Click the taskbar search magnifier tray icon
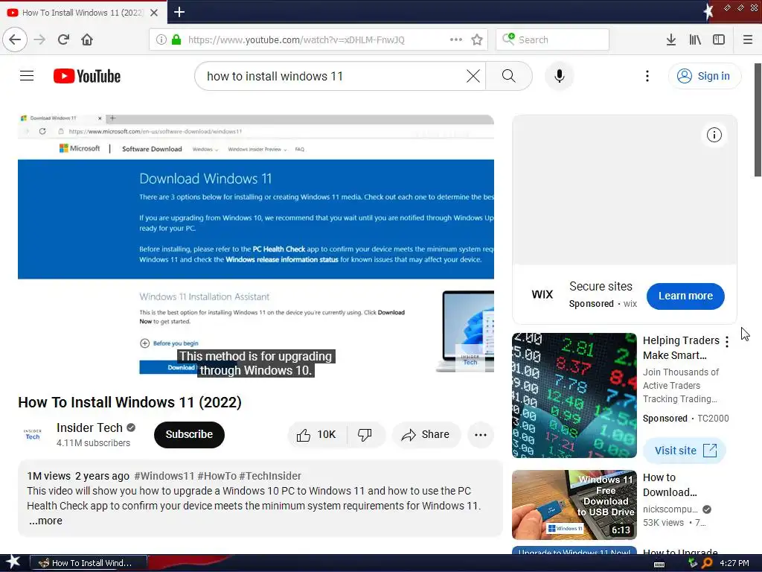Viewport: 762px width, 572px height. point(707,563)
